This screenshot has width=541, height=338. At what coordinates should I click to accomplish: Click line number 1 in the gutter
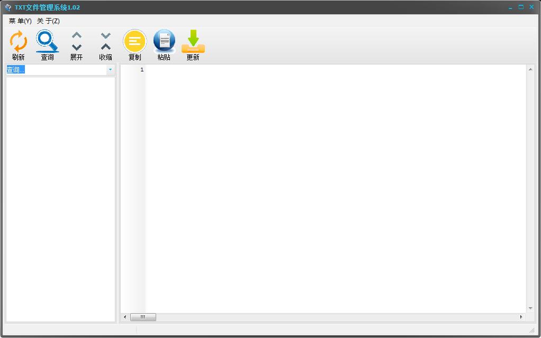tap(141, 69)
